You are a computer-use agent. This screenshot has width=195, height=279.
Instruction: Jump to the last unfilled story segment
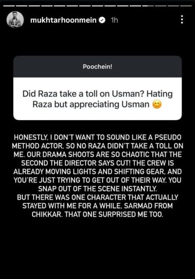point(186,6)
